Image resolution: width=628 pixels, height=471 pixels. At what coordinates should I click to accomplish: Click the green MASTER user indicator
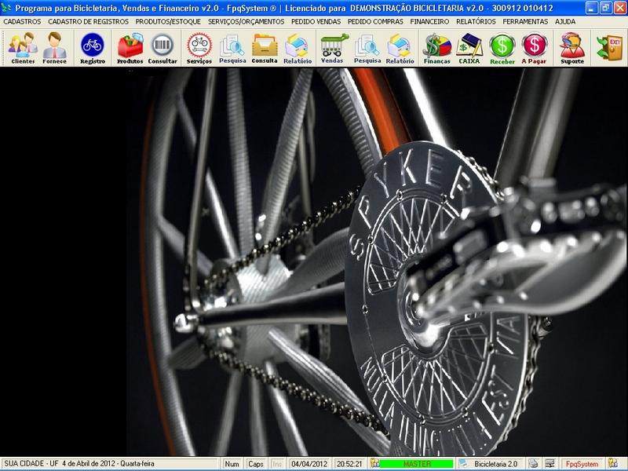[x=417, y=463]
